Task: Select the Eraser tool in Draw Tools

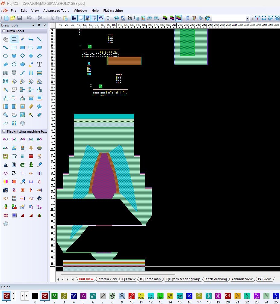Action: 39,115
